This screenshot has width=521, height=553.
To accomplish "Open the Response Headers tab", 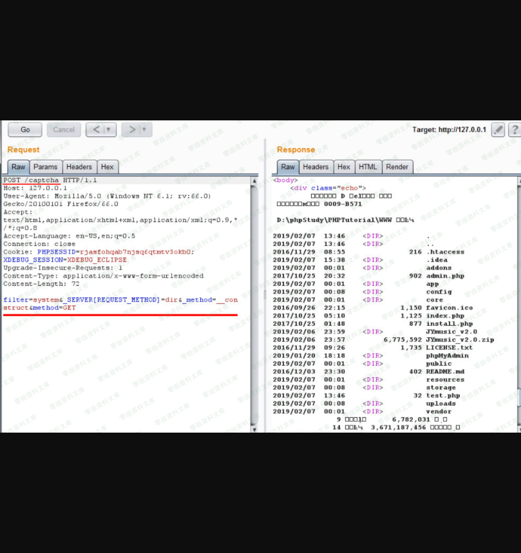I will pyautogui.click(x=316, y=167).
